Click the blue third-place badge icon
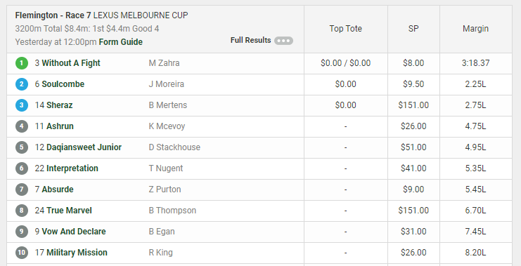This screenshot has height=266, width=521. 22,105
